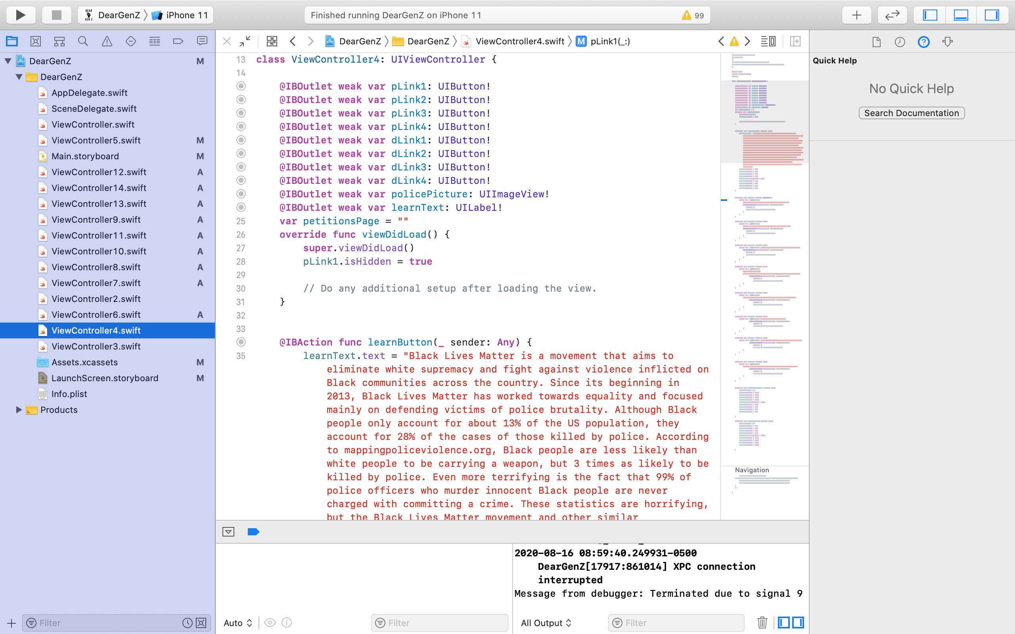Switch to the File inspector tab

click(876, 42)
